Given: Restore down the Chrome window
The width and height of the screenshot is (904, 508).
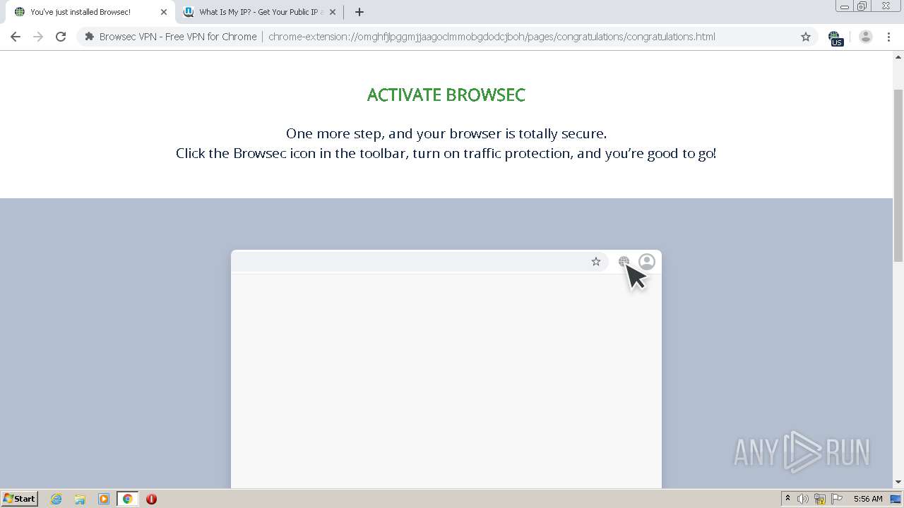Looking at the screenshot, I should (862, 6).
